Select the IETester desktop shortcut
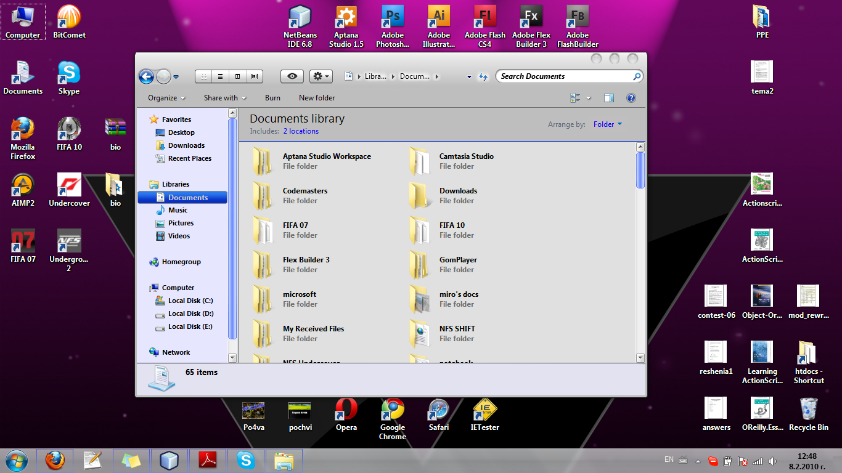This screenshot has height=473, width=842. [485, 415]
